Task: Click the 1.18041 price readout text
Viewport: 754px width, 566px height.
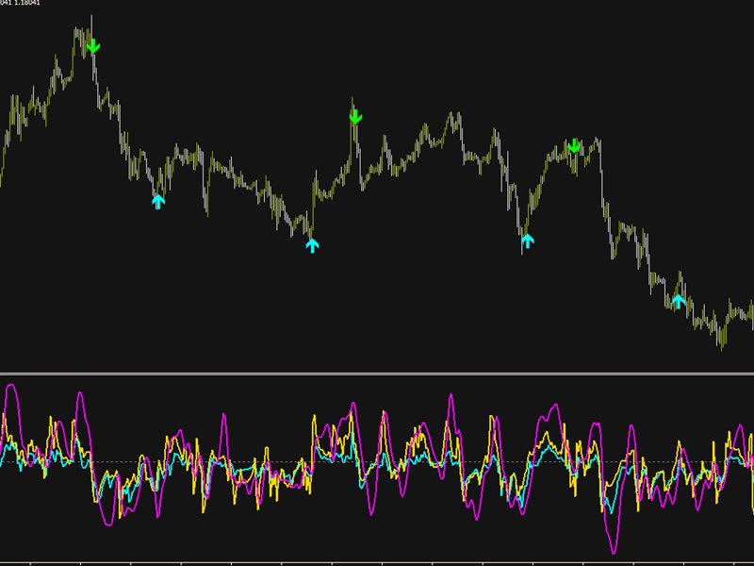Action: (27, 3)
